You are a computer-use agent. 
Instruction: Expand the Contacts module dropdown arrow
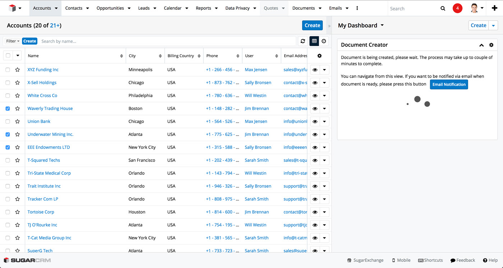click(x=87, y=8)
